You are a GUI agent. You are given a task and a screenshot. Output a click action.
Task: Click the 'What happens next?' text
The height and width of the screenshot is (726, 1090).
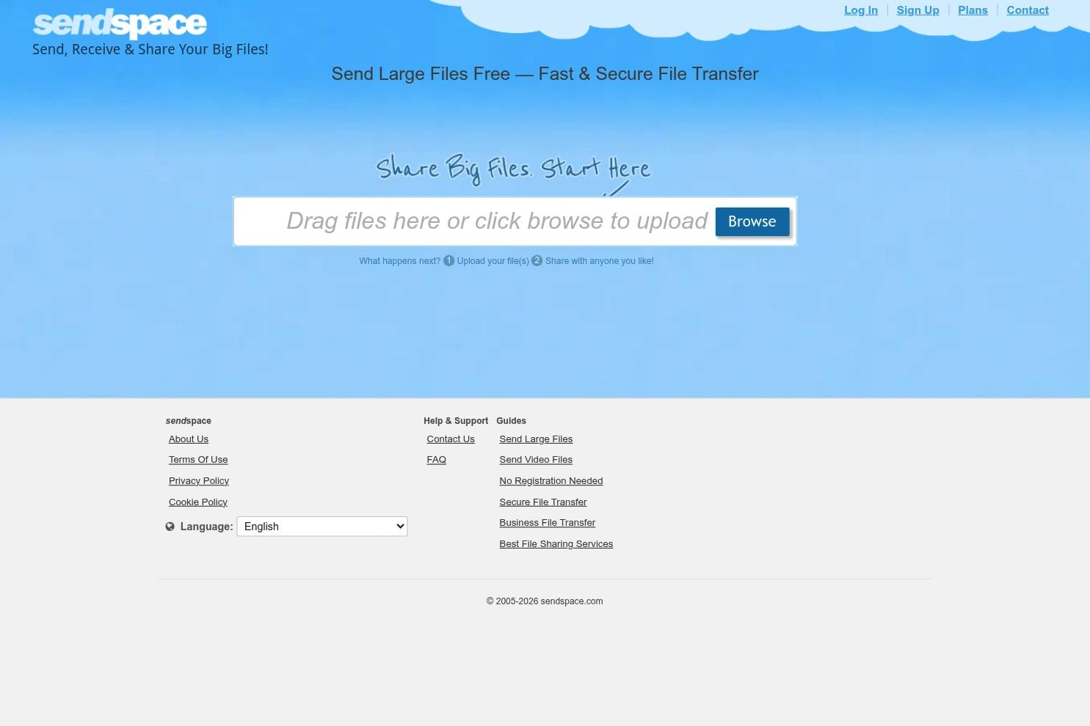(400, 261)
